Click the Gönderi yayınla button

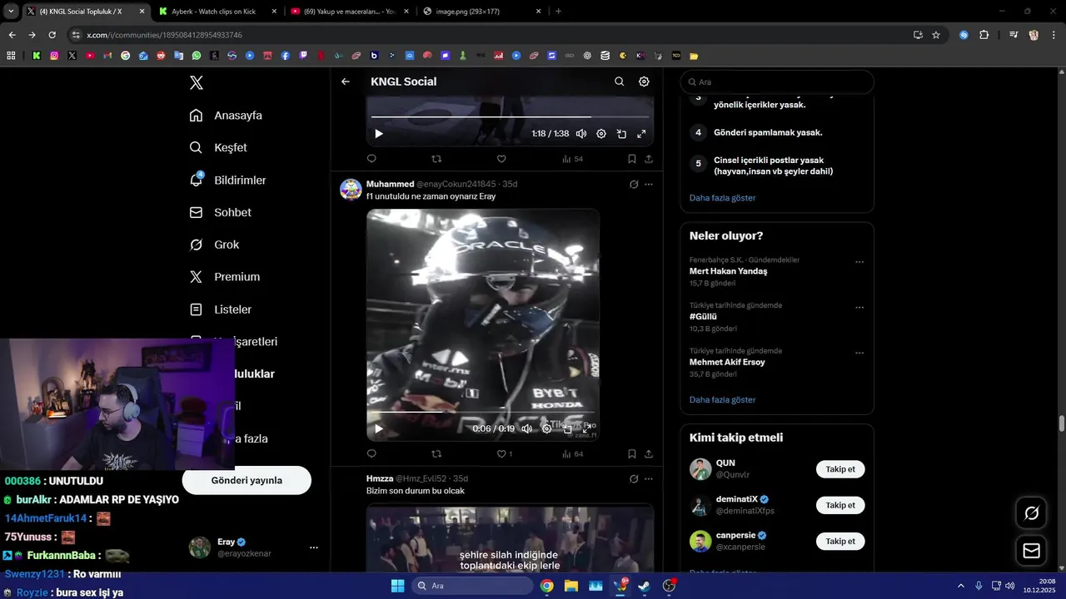pos(247,480)
